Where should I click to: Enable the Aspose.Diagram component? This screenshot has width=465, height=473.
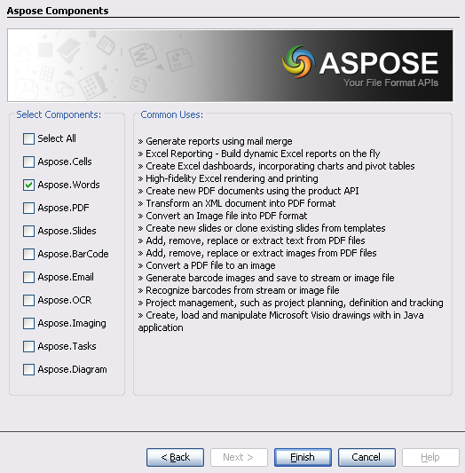click(28, 369)
